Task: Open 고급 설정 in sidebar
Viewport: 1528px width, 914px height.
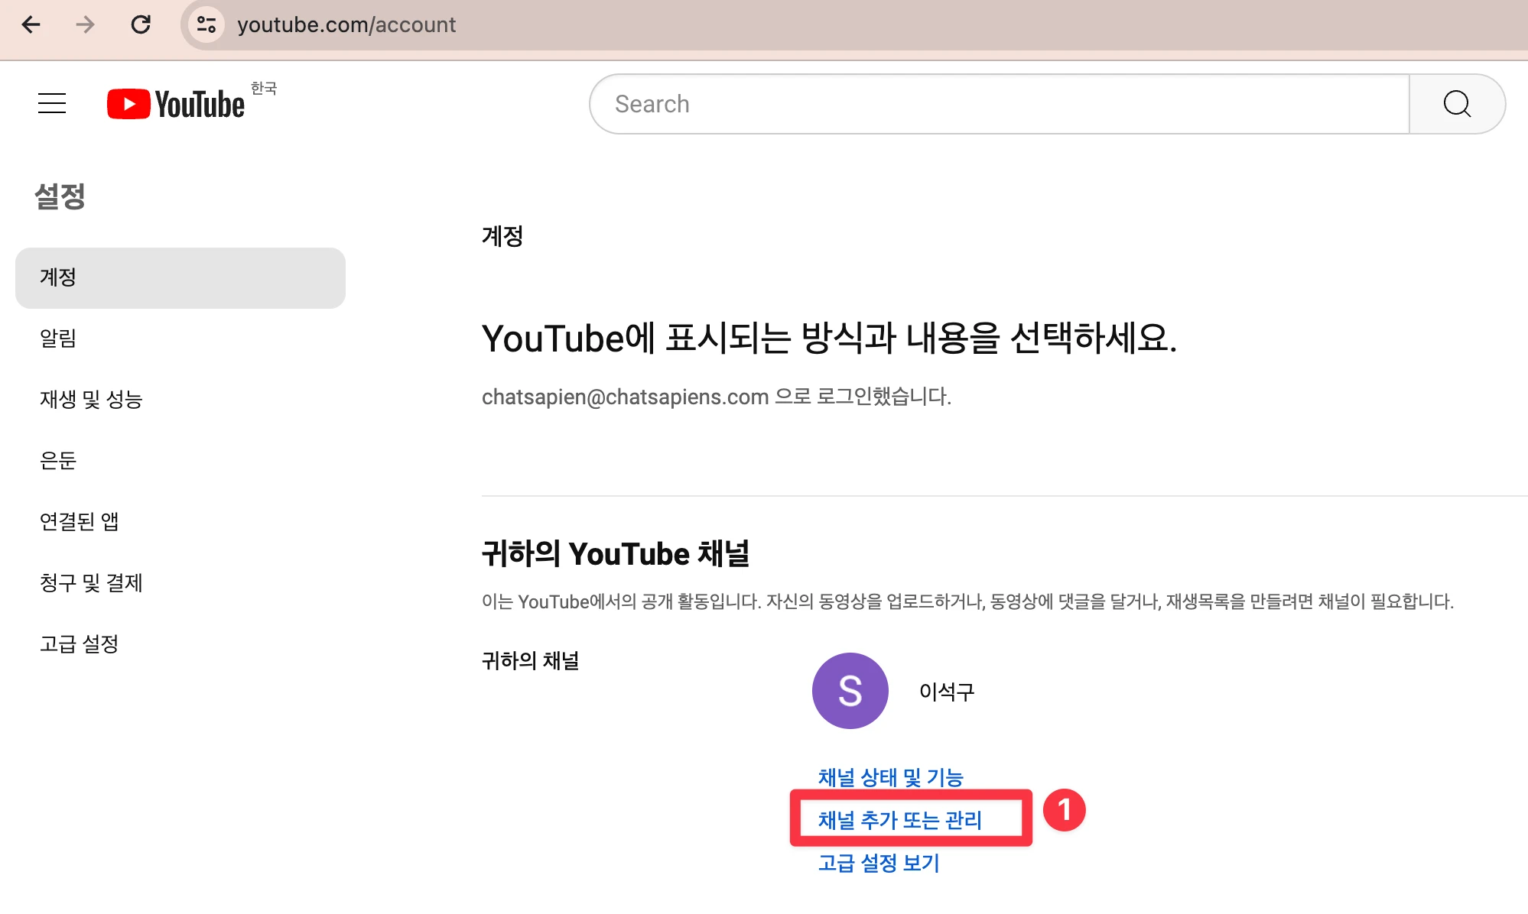Action: click(x=79, y=644)
